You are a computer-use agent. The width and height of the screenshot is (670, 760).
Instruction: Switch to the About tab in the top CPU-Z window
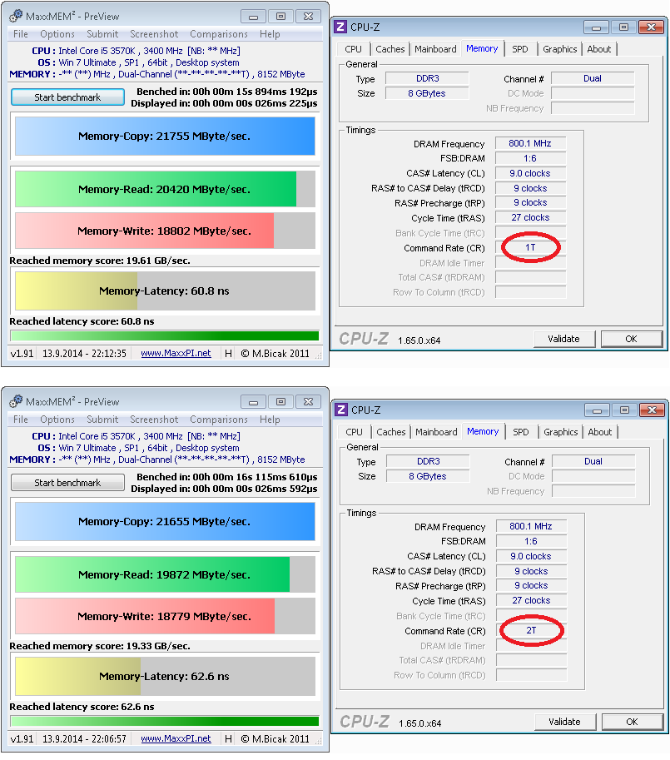coord(599,49)
